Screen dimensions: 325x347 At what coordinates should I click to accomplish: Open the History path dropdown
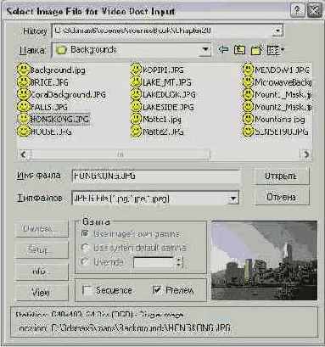(277, 31)
